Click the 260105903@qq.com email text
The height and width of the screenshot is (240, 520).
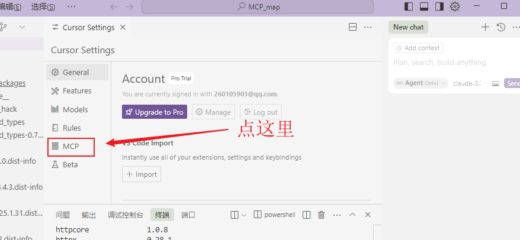(245, 94)
